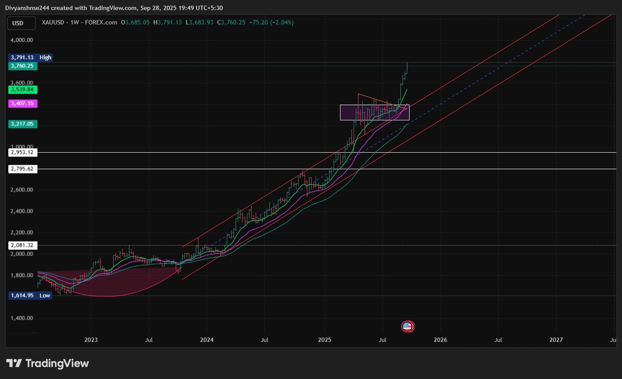Viewport: 622px width, 379px height.
Task: Click the US economic event flag icon
Action: click(407, 326)
